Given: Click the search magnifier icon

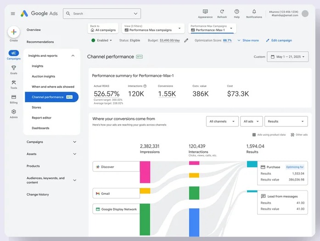Looking at the screenshot, I should [68, 14].
